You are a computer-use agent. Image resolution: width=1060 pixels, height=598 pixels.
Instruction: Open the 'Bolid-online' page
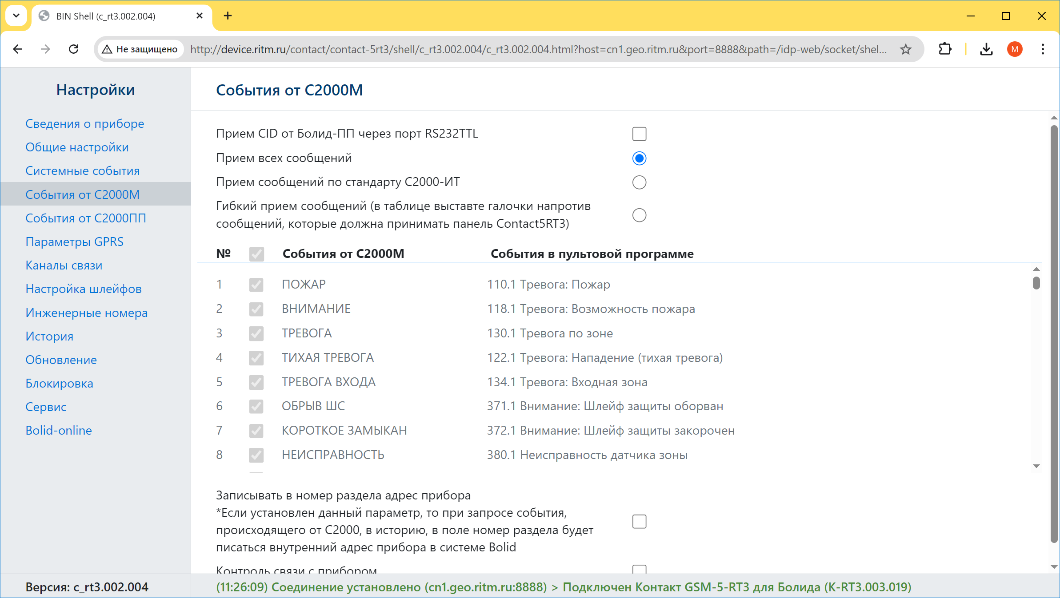pyautogui.click(x=58, y=430)
